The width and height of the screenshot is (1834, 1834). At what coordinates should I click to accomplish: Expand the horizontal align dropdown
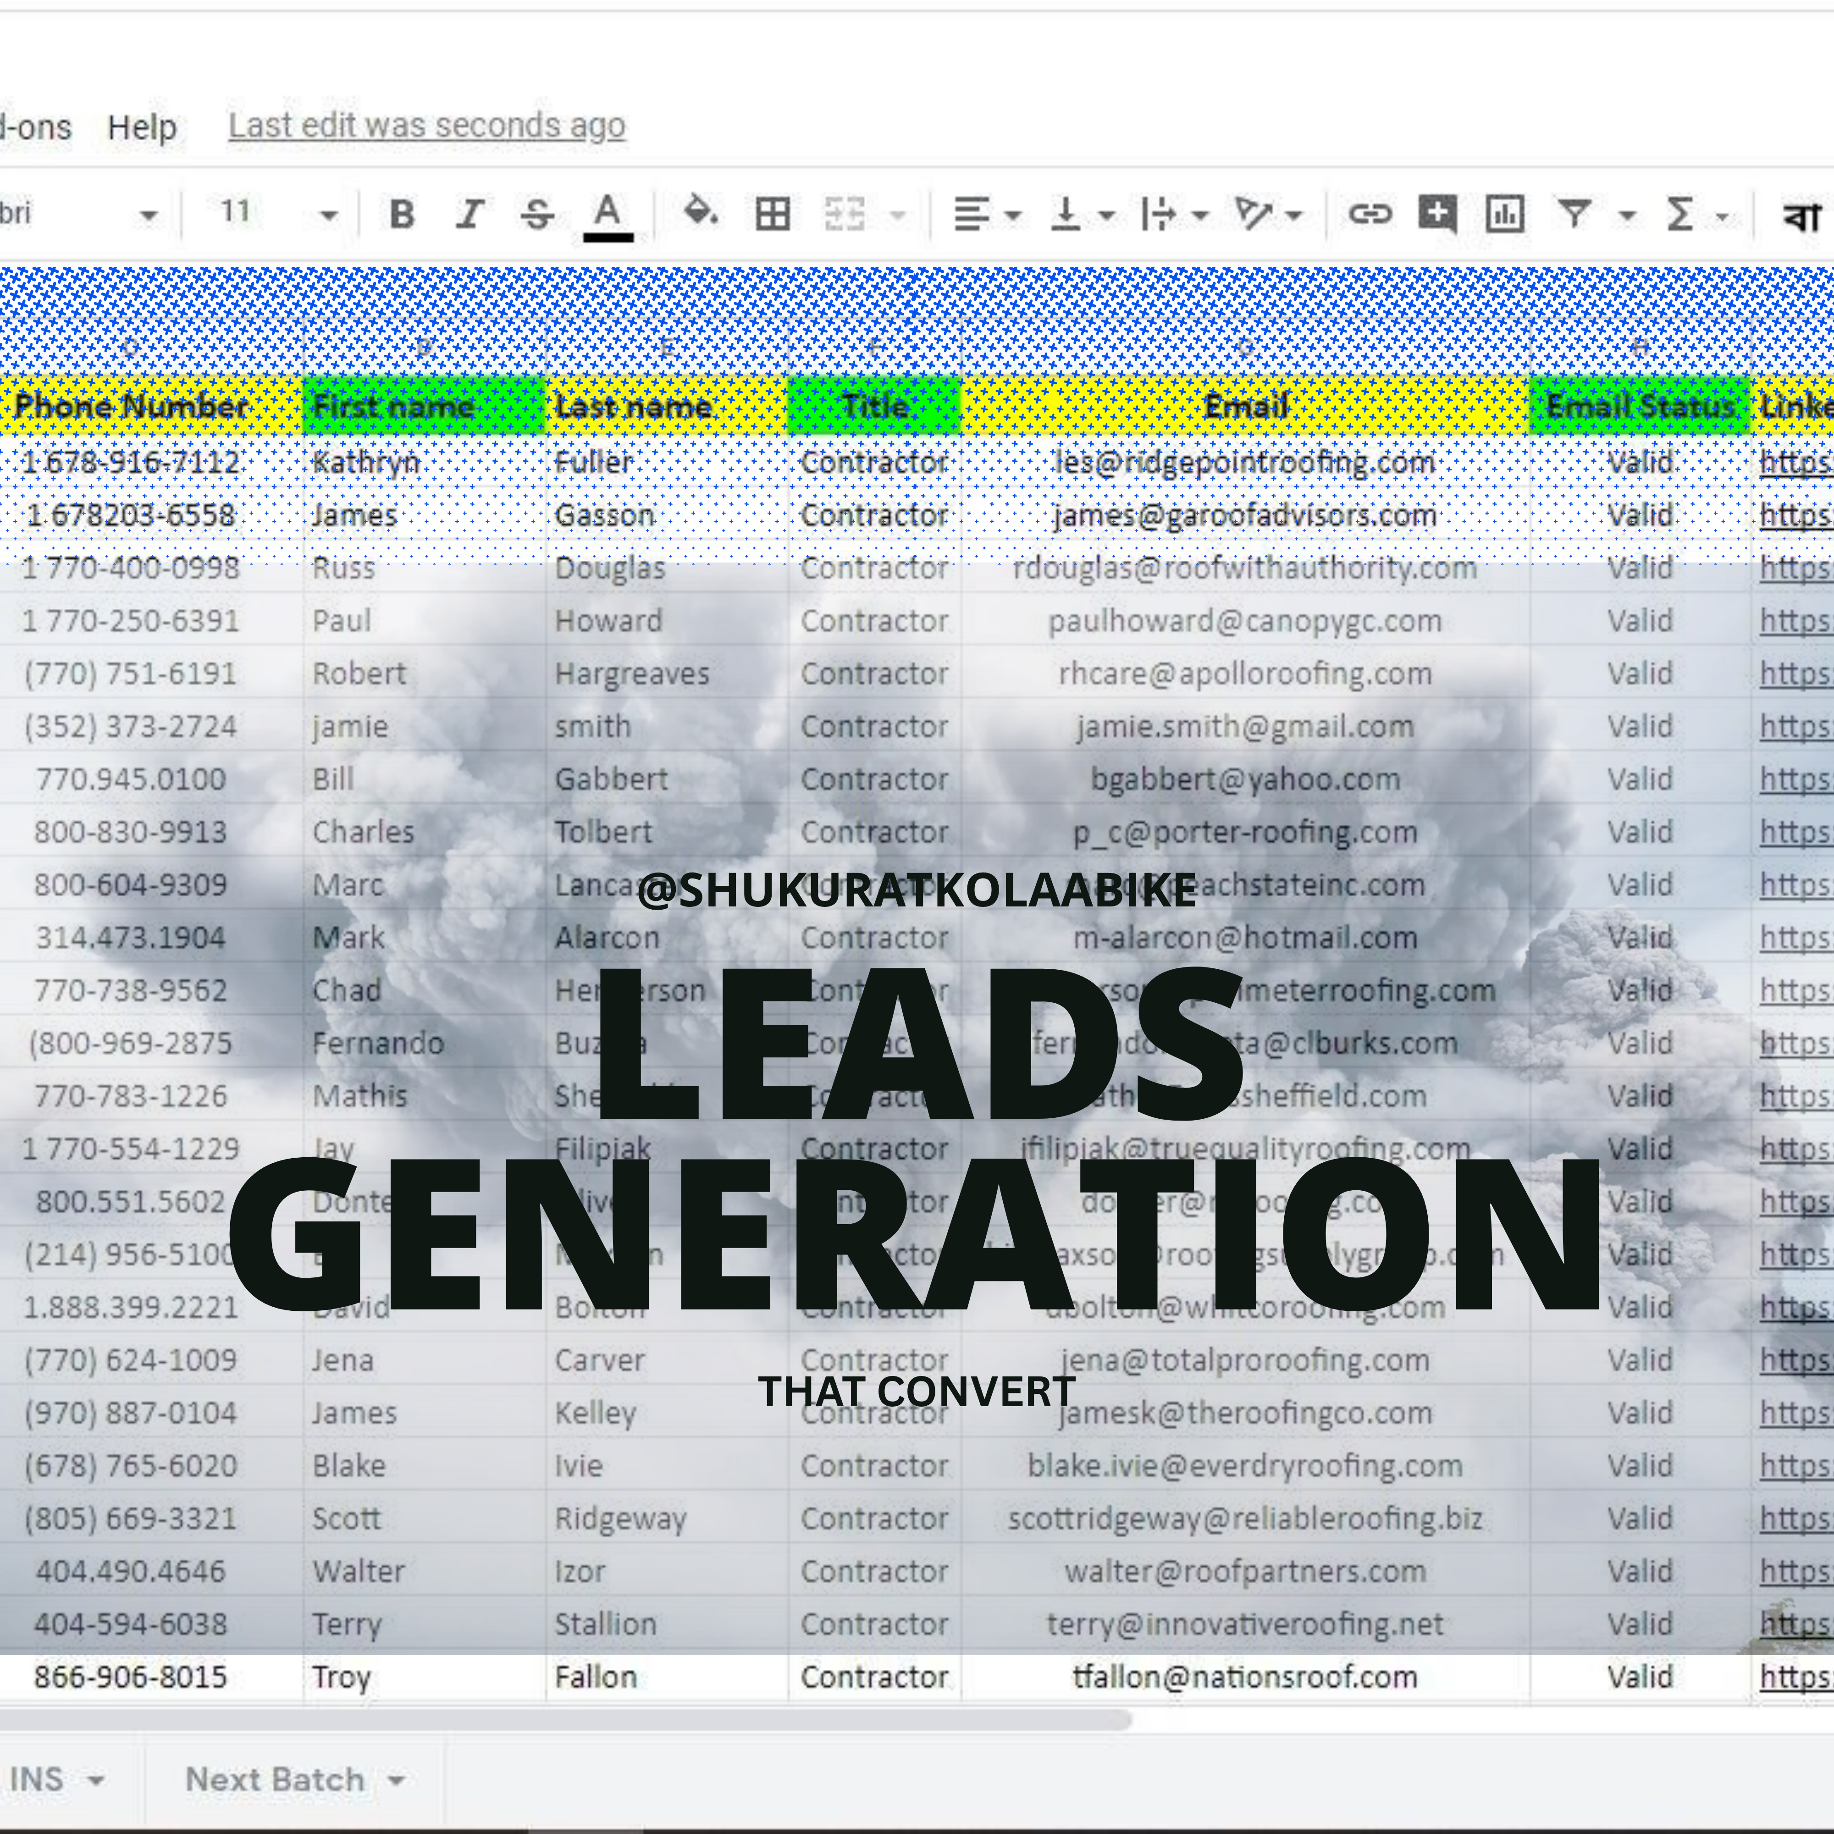pyautogui.click(x=1013, y=216)
